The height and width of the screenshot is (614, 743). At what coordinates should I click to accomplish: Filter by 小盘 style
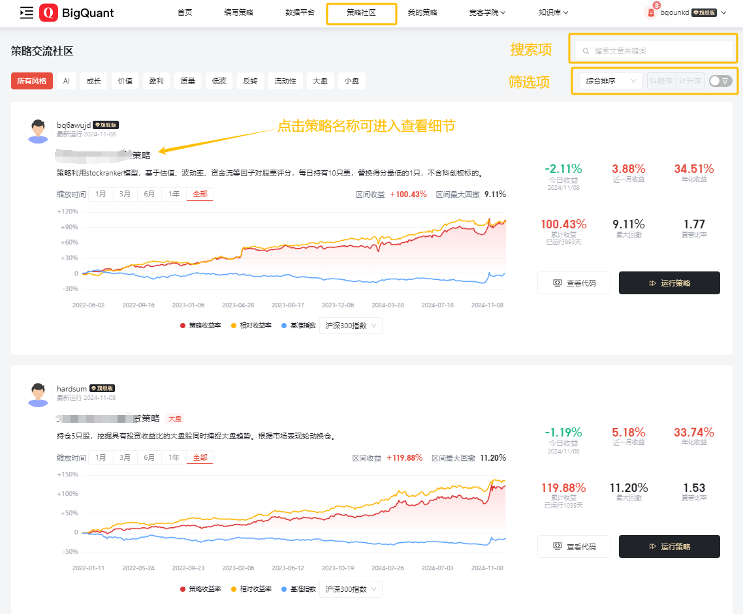[352, 81]
